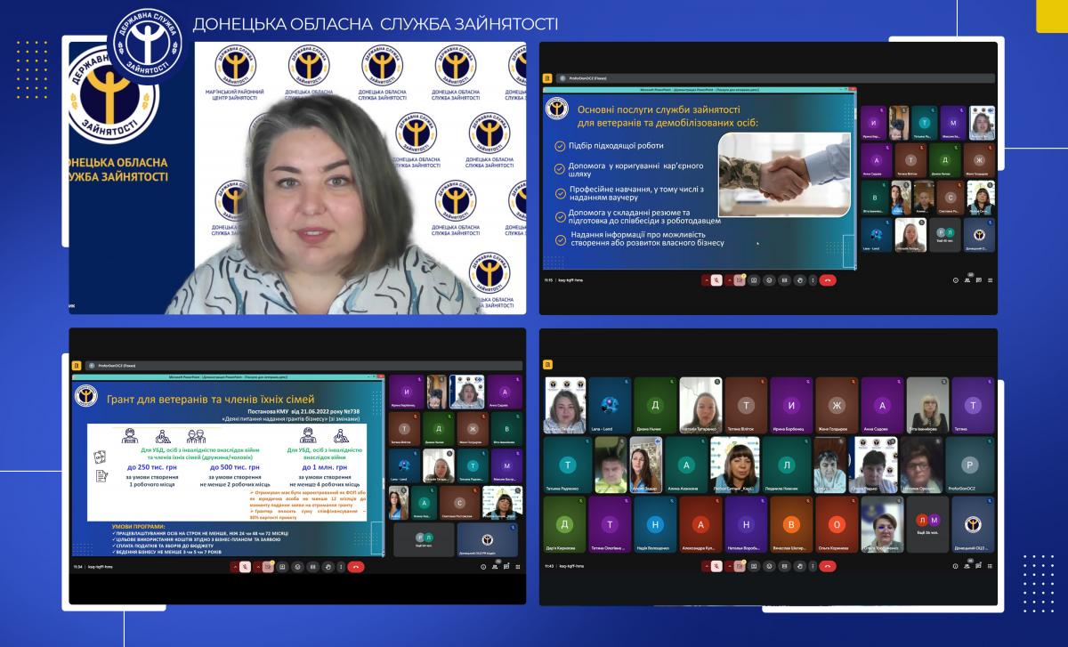Open meeting details info in bottom-left meeting window
This screenshot has width=1068, height=647.
pyautogui.click(x=482, y=566)
